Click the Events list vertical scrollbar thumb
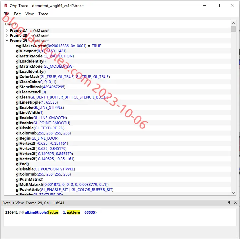240x239 pixels. click(x=233, y=29)
